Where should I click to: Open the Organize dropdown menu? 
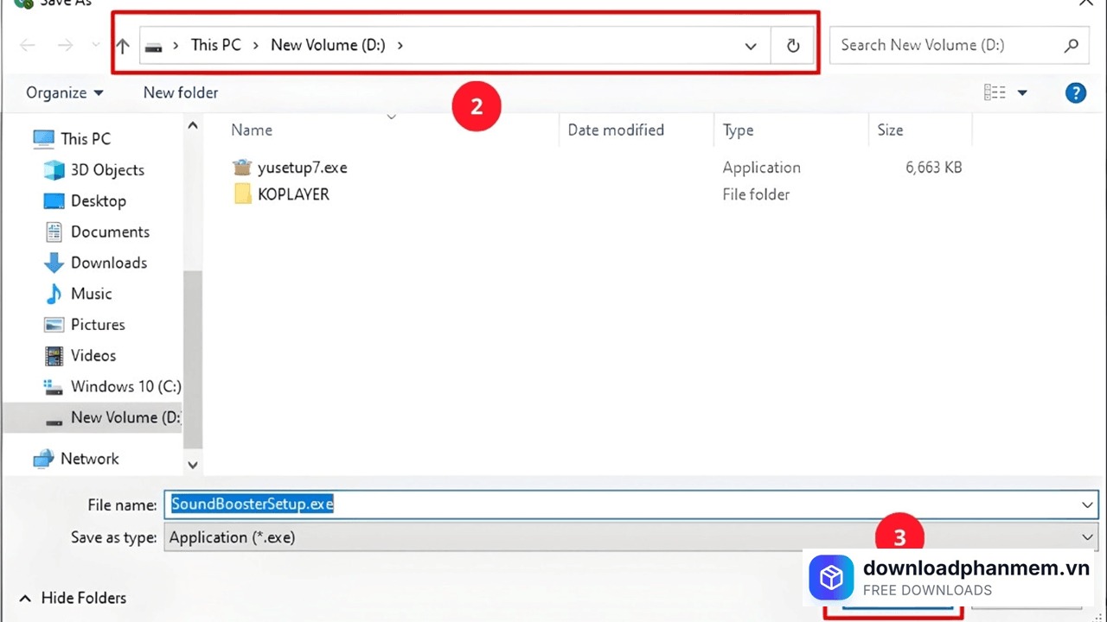(65, 92)
